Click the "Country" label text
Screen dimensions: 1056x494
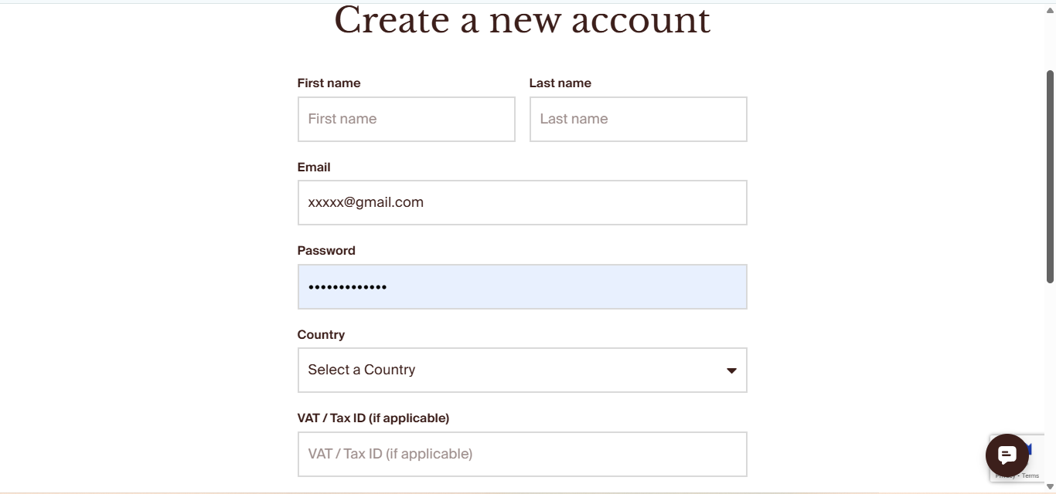tap(321, 335)
